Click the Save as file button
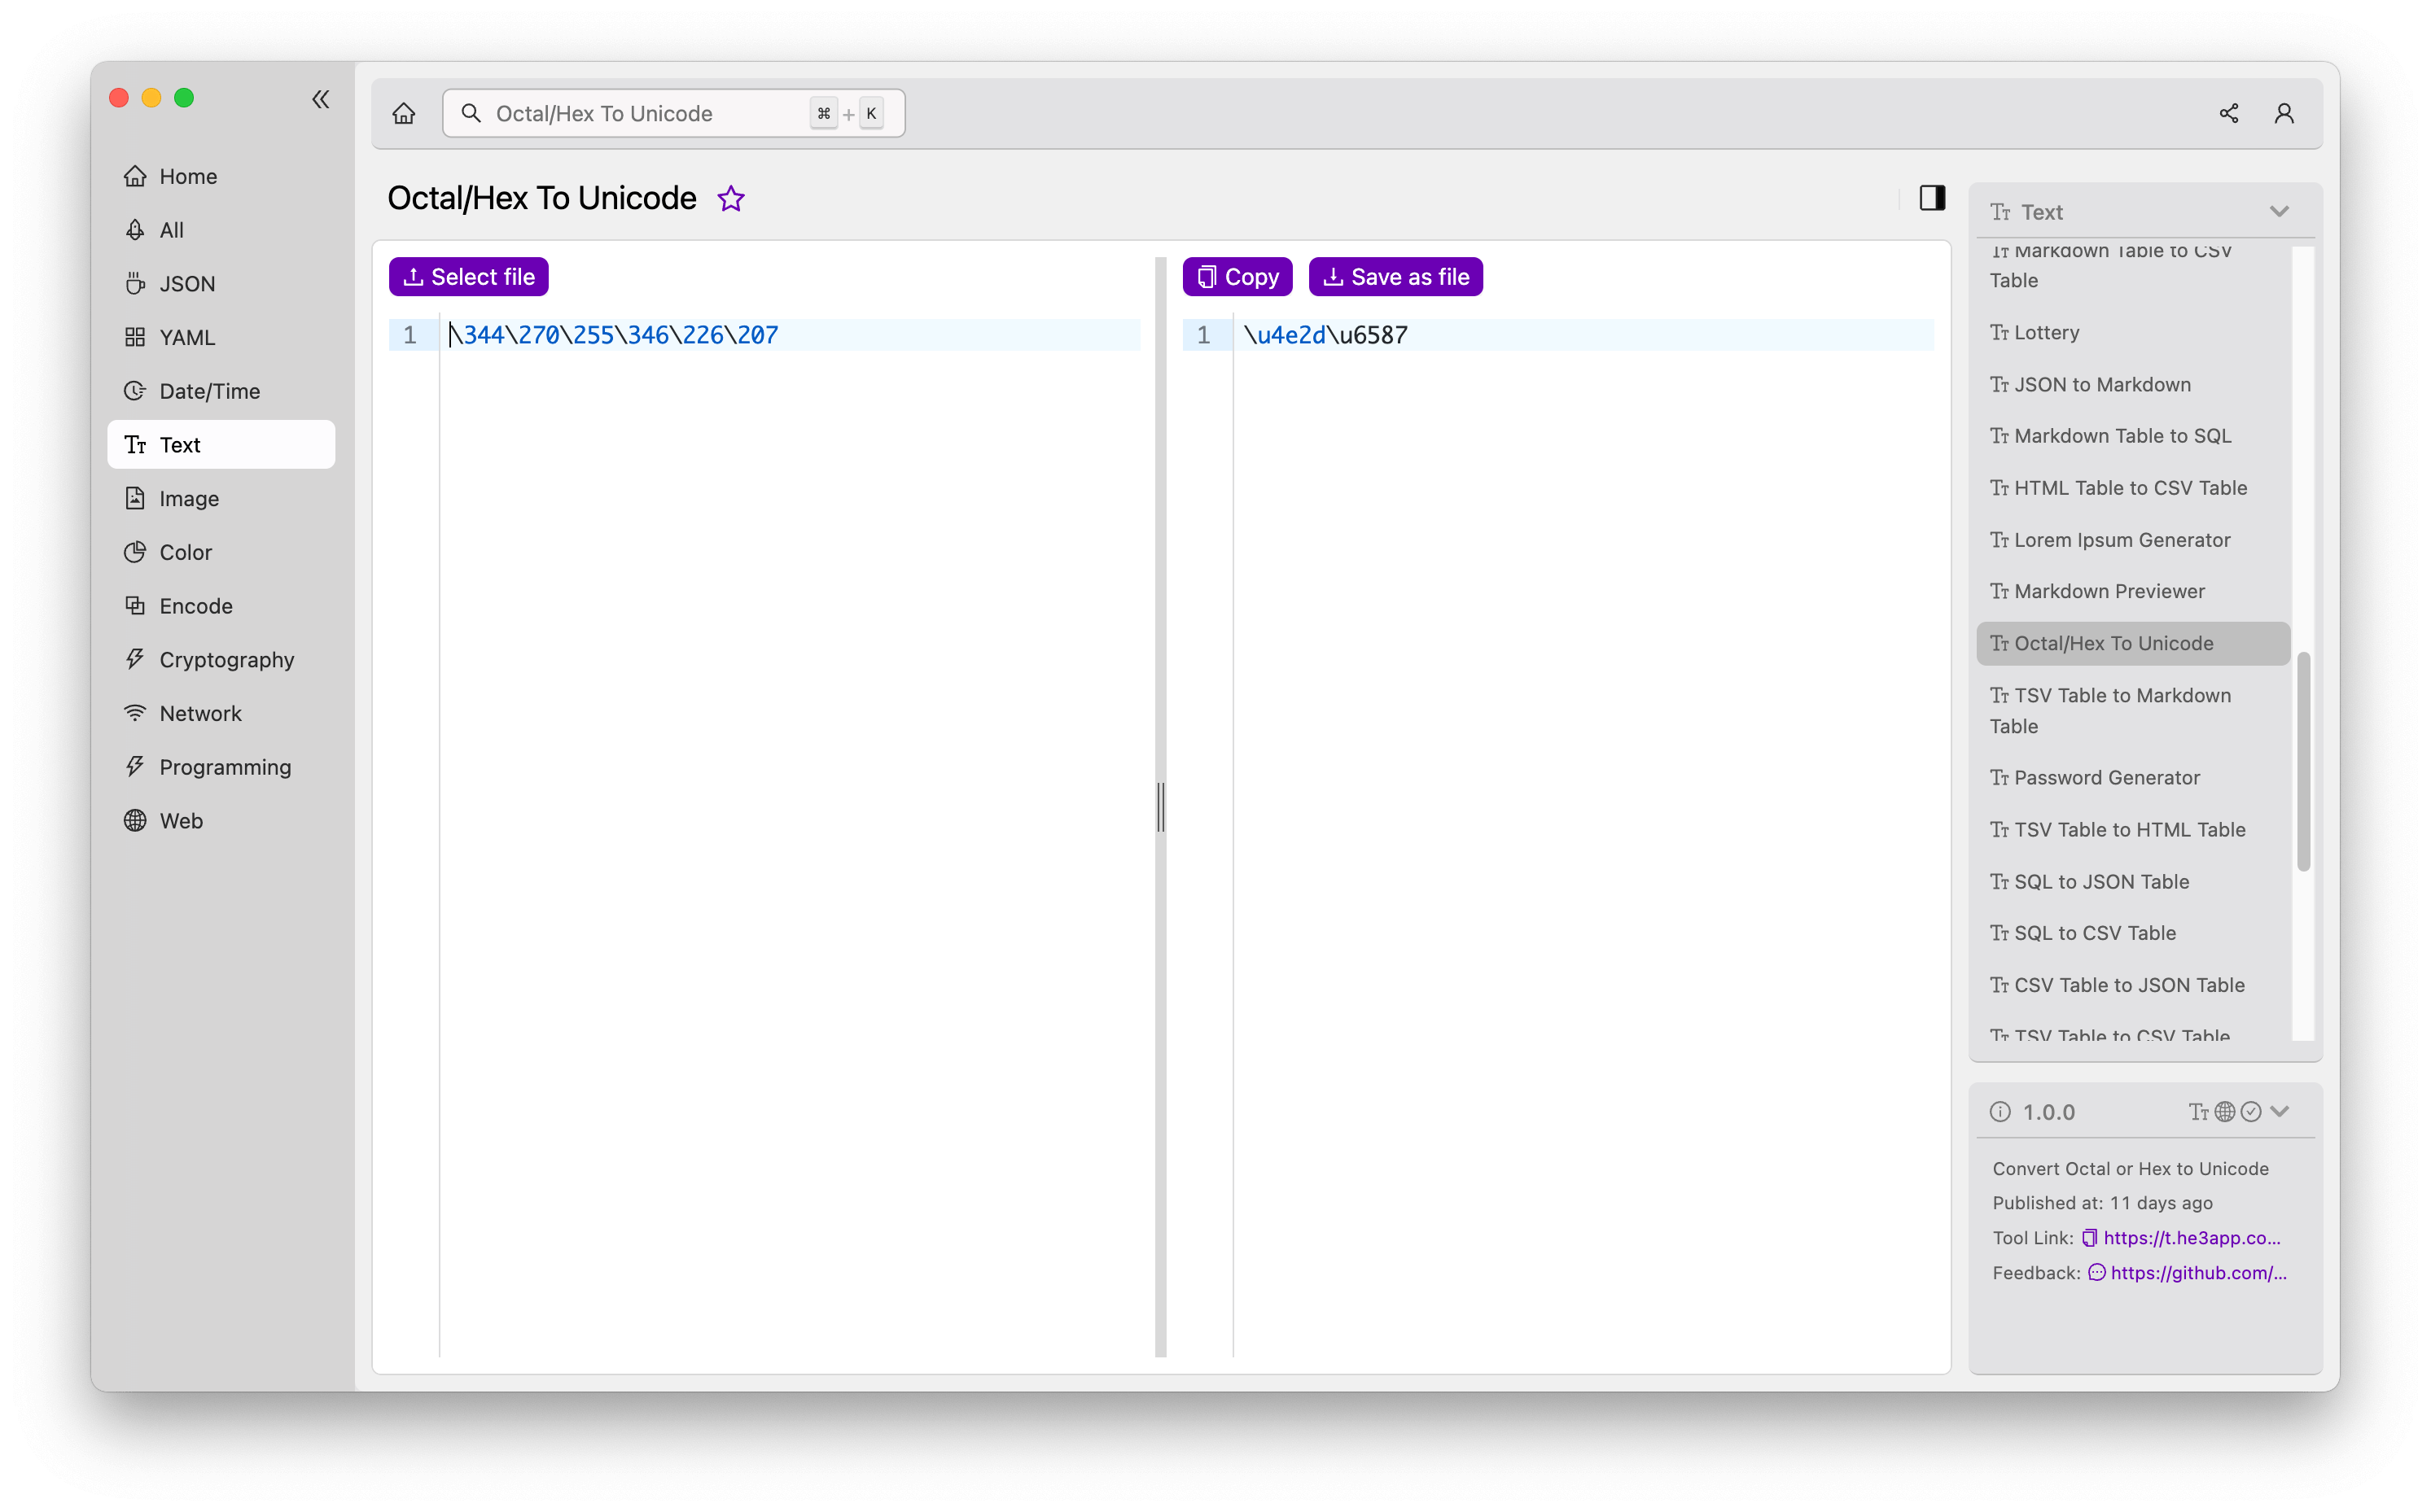Viewport: 2431px width, 1512px height. (1394, 275)
